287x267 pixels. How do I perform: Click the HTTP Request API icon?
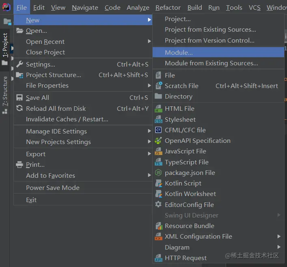(158, 258)
